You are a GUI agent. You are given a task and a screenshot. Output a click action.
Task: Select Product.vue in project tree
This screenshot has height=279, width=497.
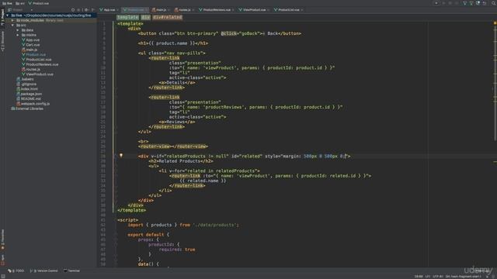[33, 54]
